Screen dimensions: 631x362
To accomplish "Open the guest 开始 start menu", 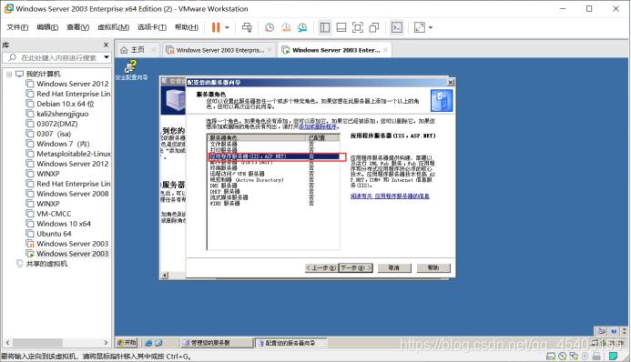I will tap(127, 343).
